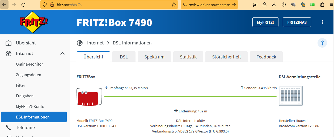Switch to the Feedback tab
Viewport: 334px width, 137px height.
266,57
